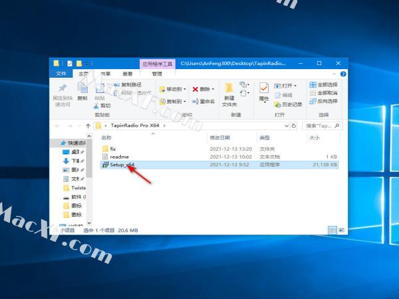Open the easy access dropdown icon

point(244,93)
